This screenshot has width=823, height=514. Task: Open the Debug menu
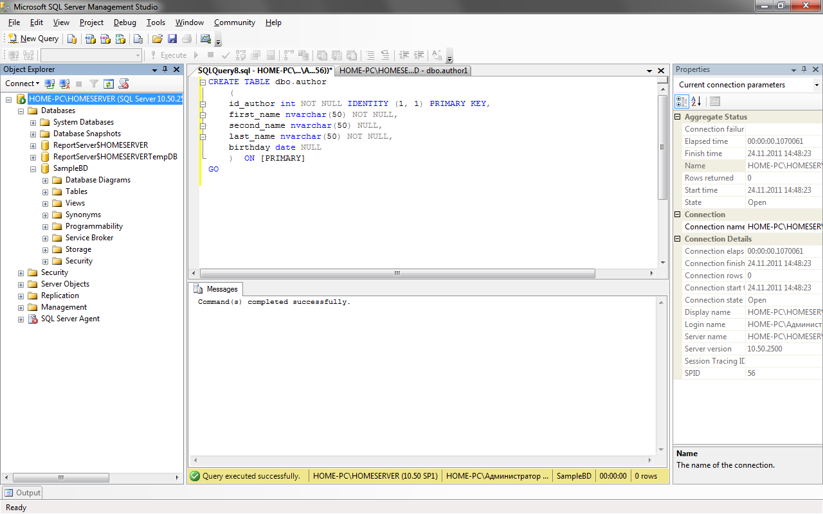click(125, 22)
